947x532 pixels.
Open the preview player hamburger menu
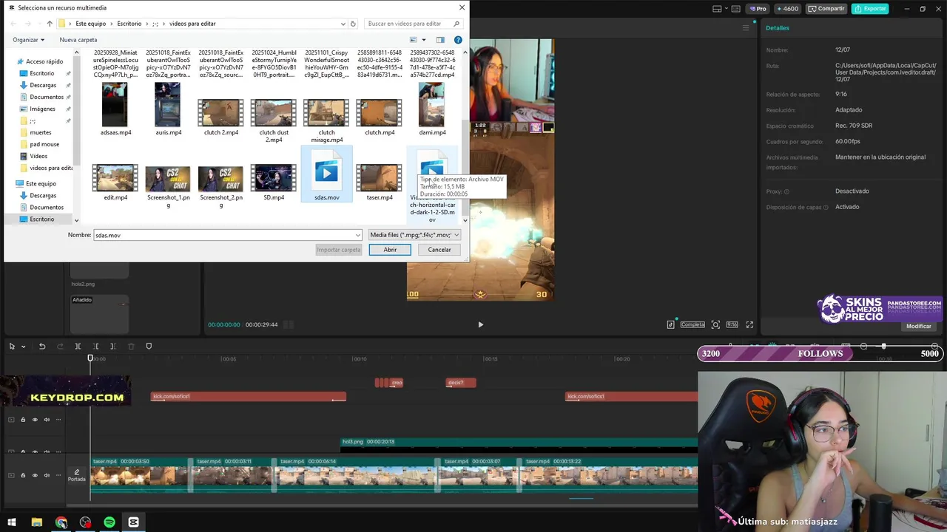click(x=746, y=28)
